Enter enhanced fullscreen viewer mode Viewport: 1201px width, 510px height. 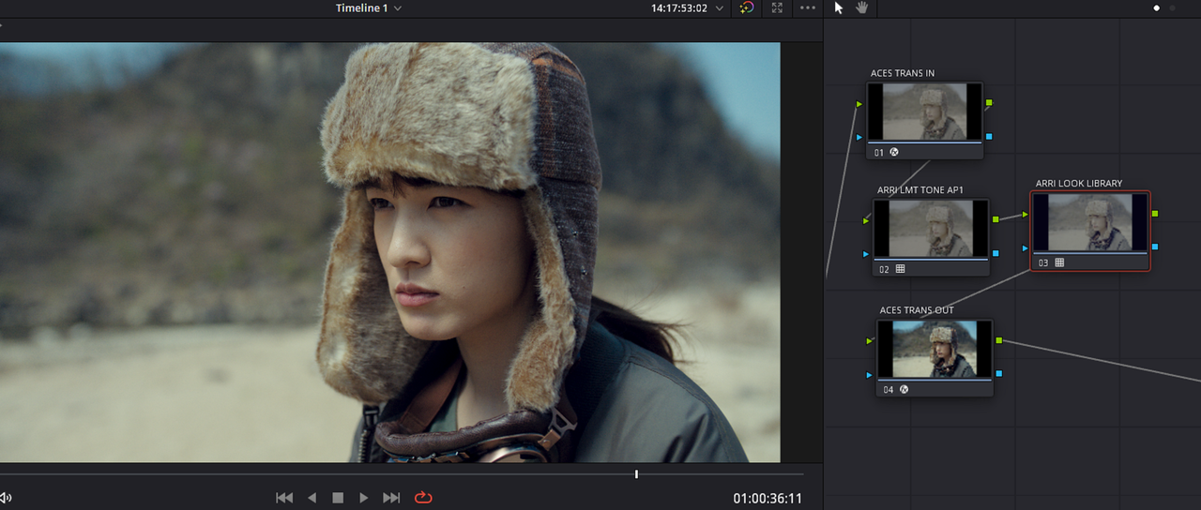(x=777, y=7)
